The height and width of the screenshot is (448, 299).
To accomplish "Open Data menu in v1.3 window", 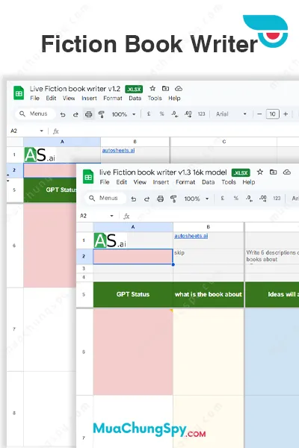I will point(209,182).
